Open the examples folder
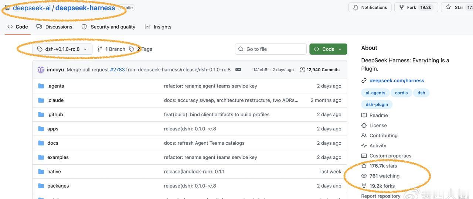The width and height of the screenshot is (473, 199). point(58,157)
